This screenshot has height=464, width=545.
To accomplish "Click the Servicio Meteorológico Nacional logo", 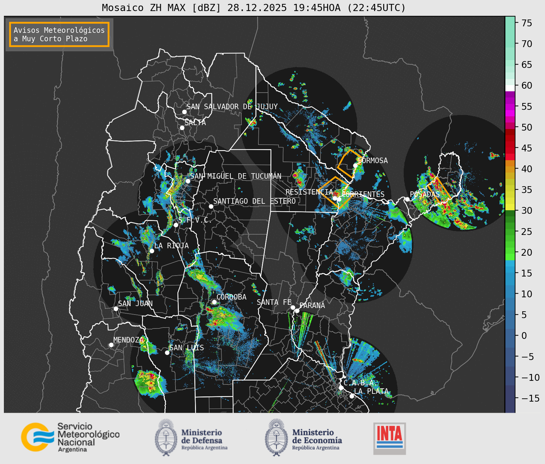I will tap(70, 437).
